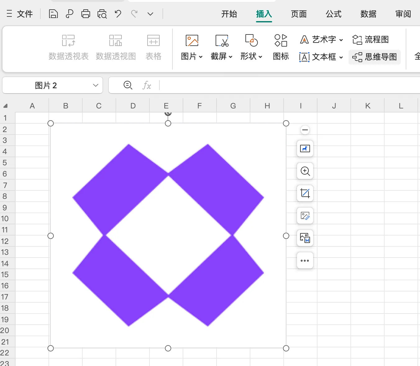Collapse the floating picture toolbar with minus button
Image resolution: width=420 pixels, height=366 pixels.
coord(305,130)
